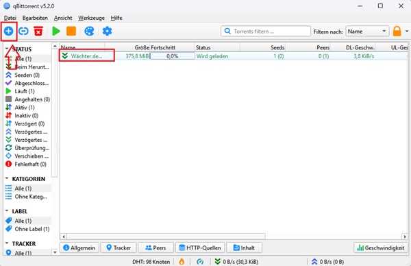Open settings with blue gear icon

click(x=107, y=32)
